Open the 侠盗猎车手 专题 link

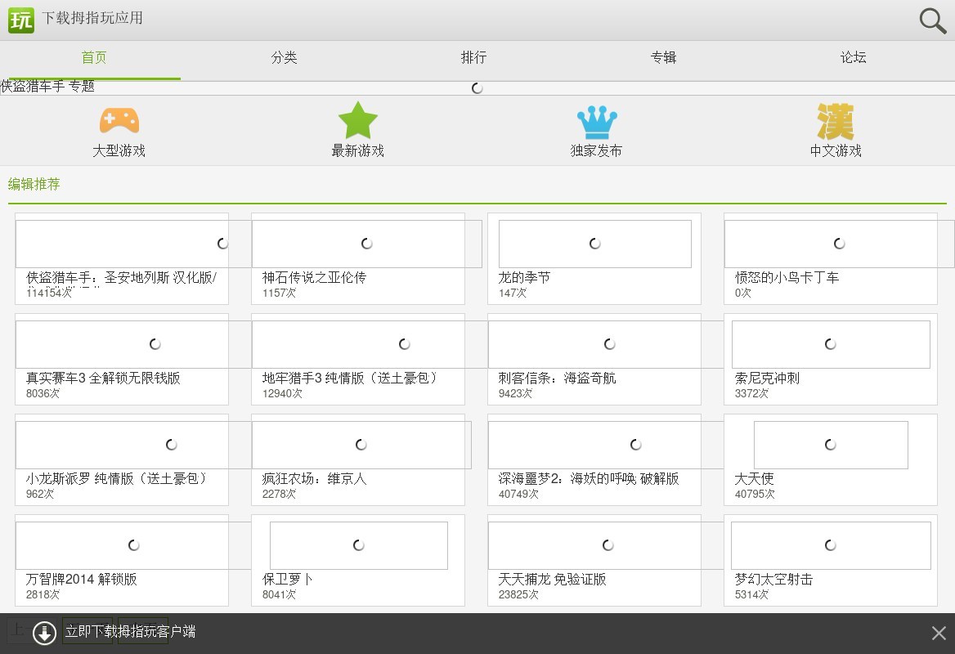[x=47, y=87]
